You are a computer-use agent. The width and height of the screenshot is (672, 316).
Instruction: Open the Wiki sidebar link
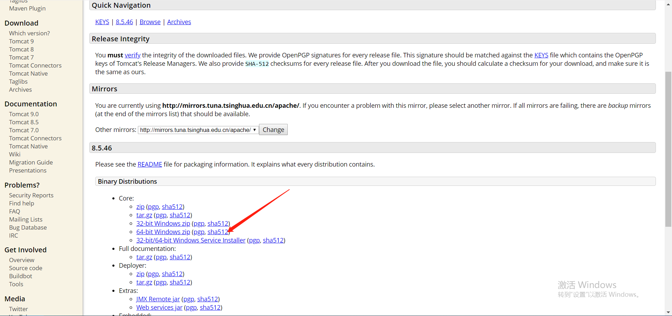[x=15, y=154]
